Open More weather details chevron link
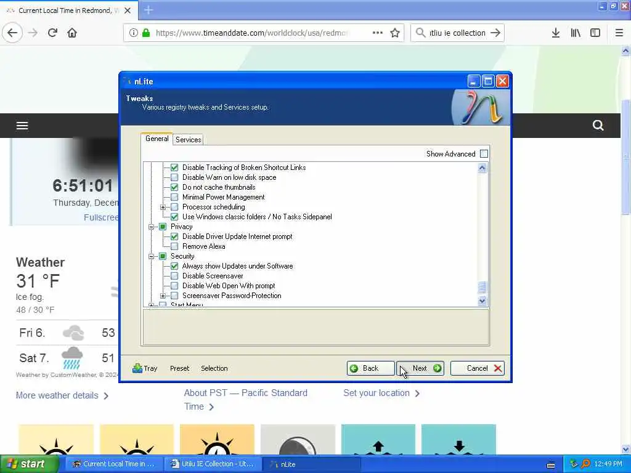This screenshot has width=631, height=473. click(x=62, y=395)
